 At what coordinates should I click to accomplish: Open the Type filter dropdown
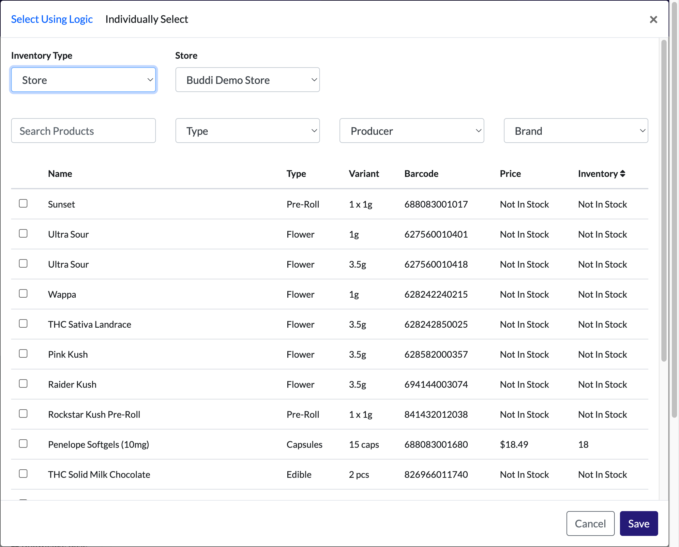[248, 131]
